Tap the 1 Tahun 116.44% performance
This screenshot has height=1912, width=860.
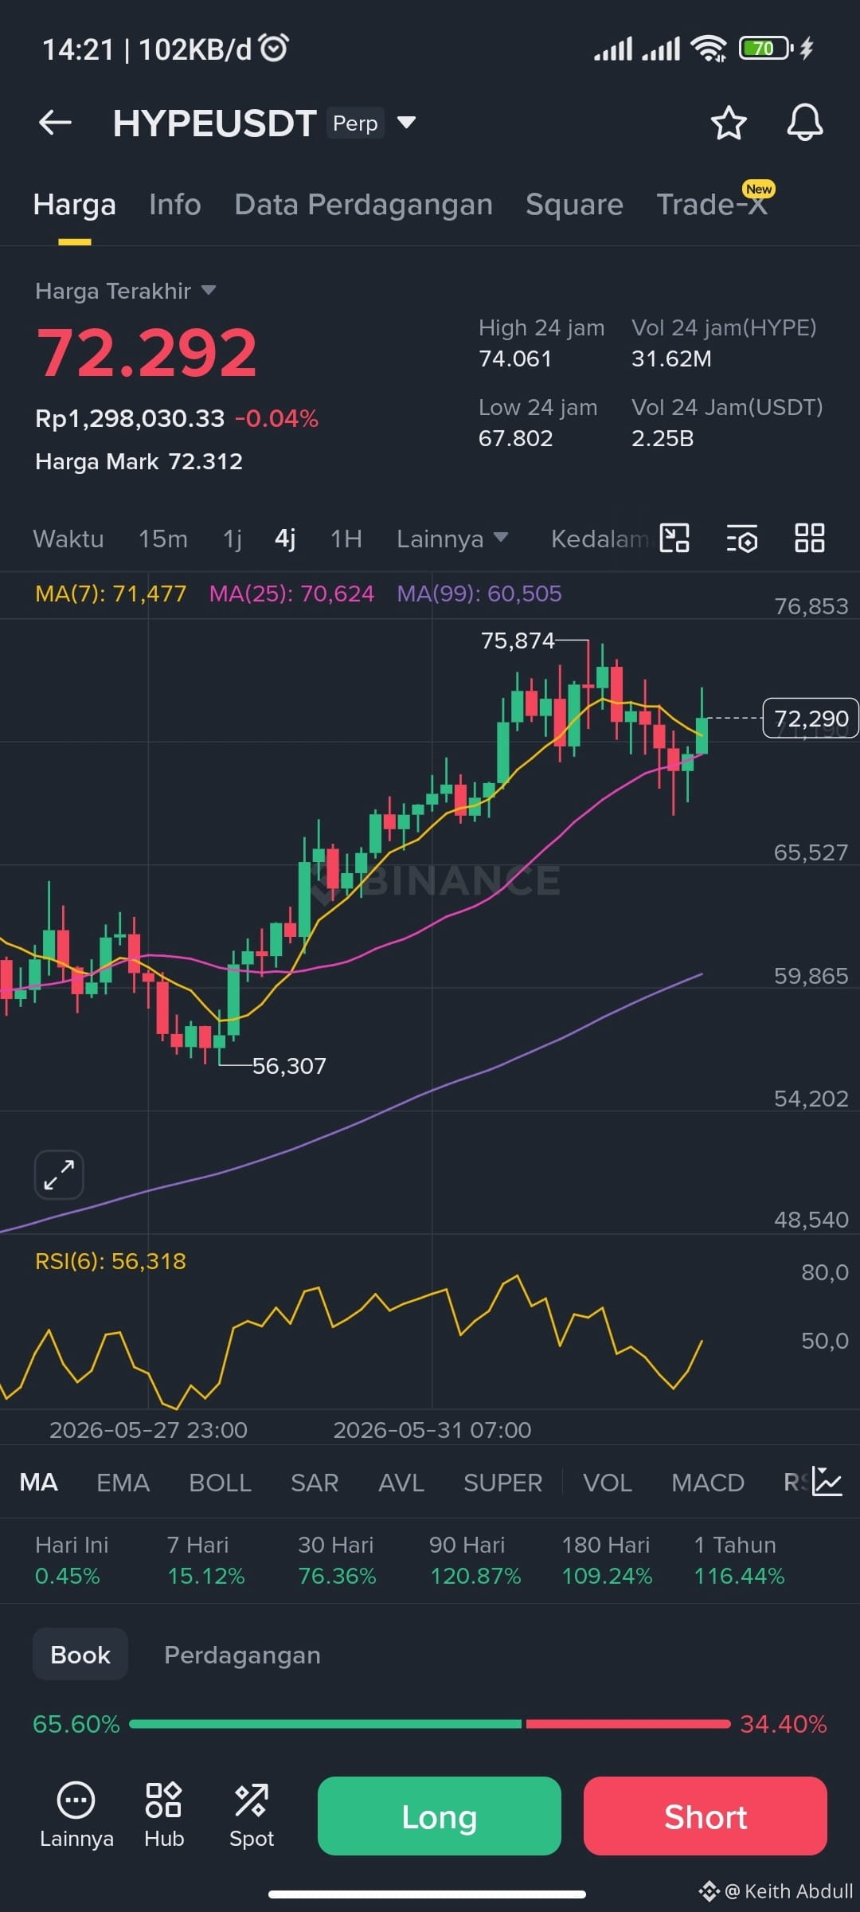tap(739, 1560)
